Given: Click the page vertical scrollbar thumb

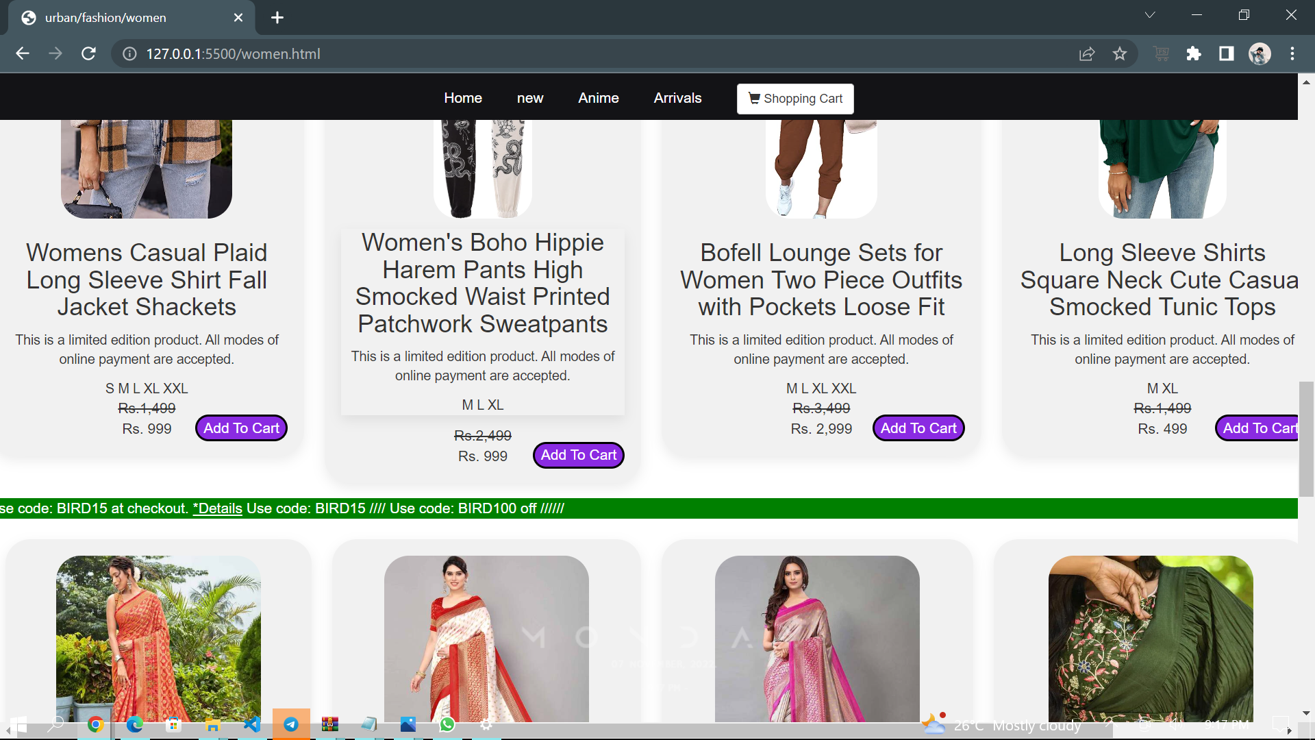Looking at the screenshot, I should pyautogui.click(x=1306, y=439).
